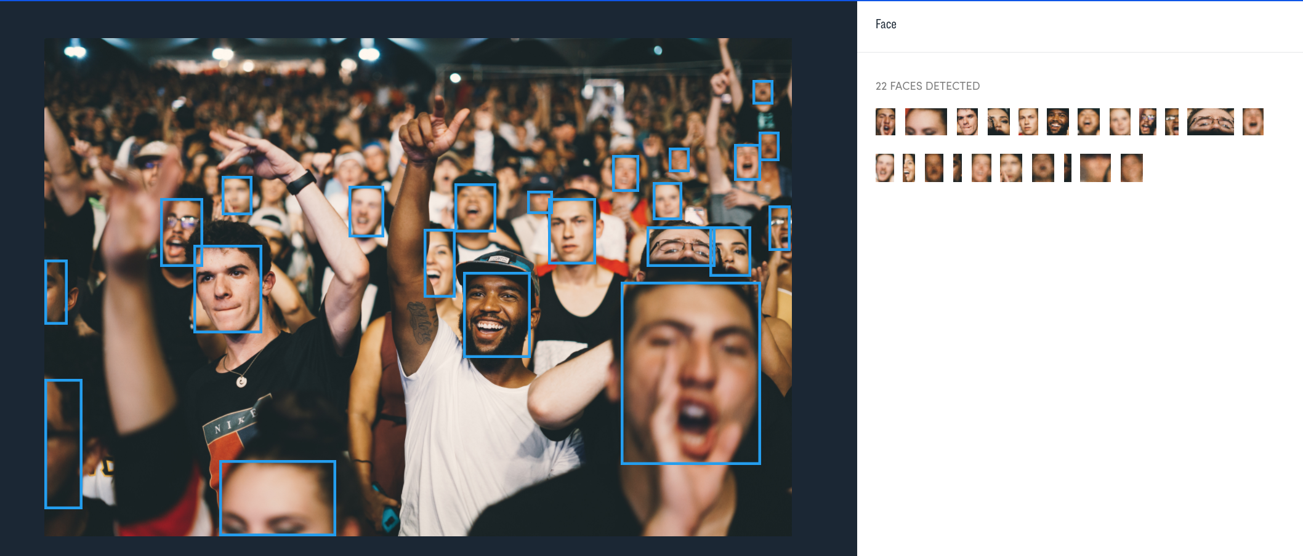
Task: Click the 22 FACES DETECTED label
Action: click(927, 86)
